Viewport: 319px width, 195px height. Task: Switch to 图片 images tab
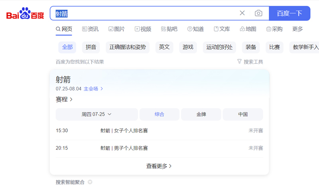[116, 29]
